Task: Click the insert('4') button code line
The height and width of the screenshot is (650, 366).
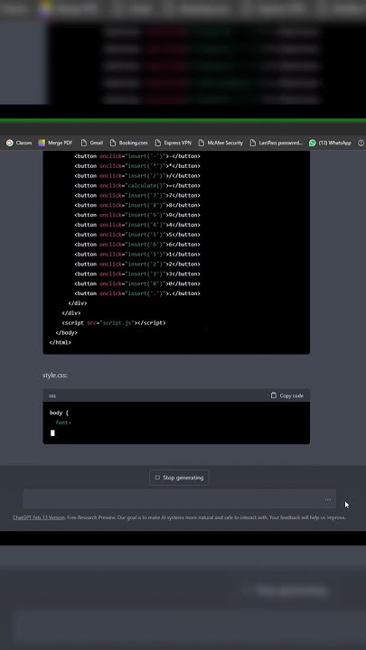Action: (137, 225)
